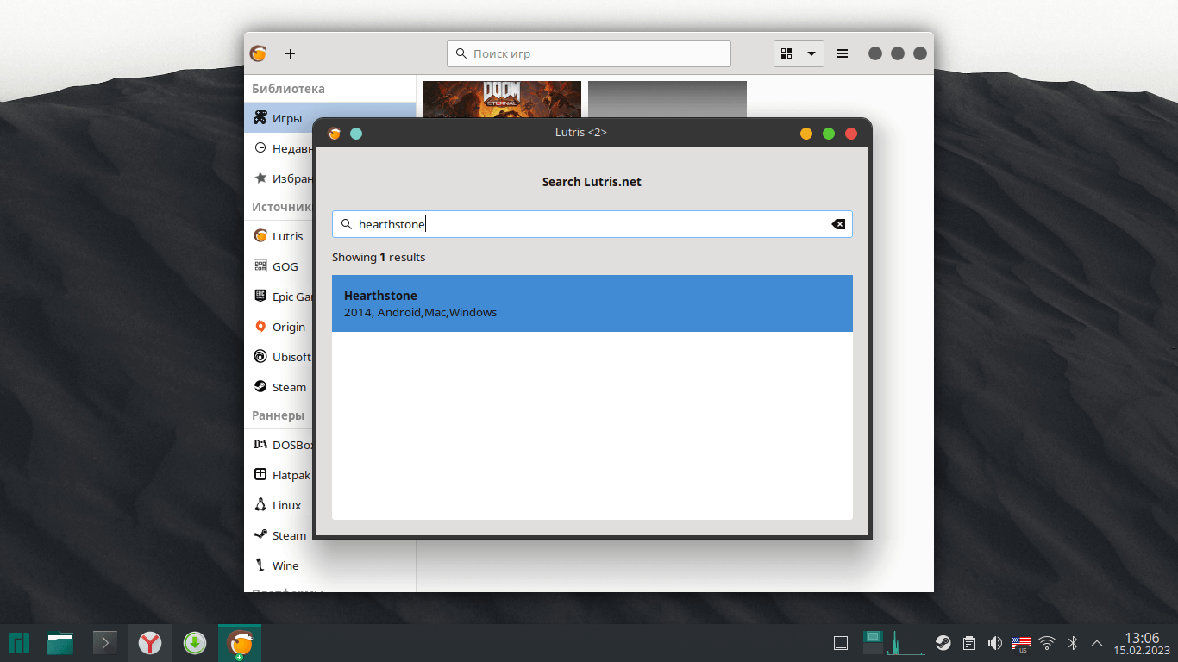Open the hamburger menu in Lutris header
The width and height of the screenshot is (1178, 662).
(x=843, y=53)
